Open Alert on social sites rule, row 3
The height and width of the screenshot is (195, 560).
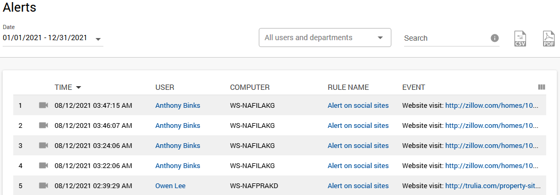[x=358, y=145]
